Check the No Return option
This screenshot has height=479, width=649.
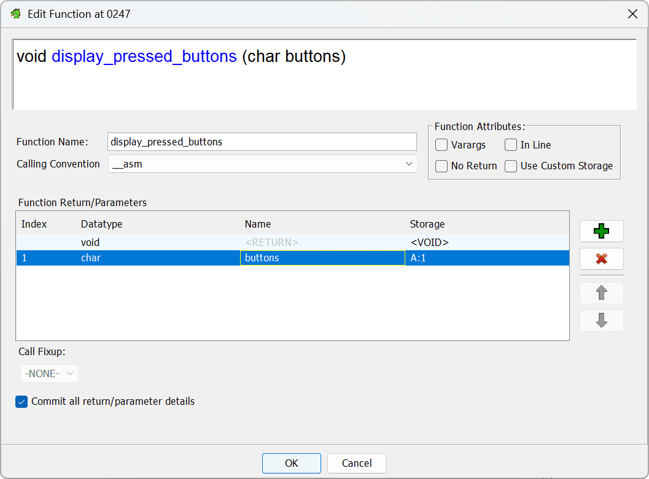[441, 166]
